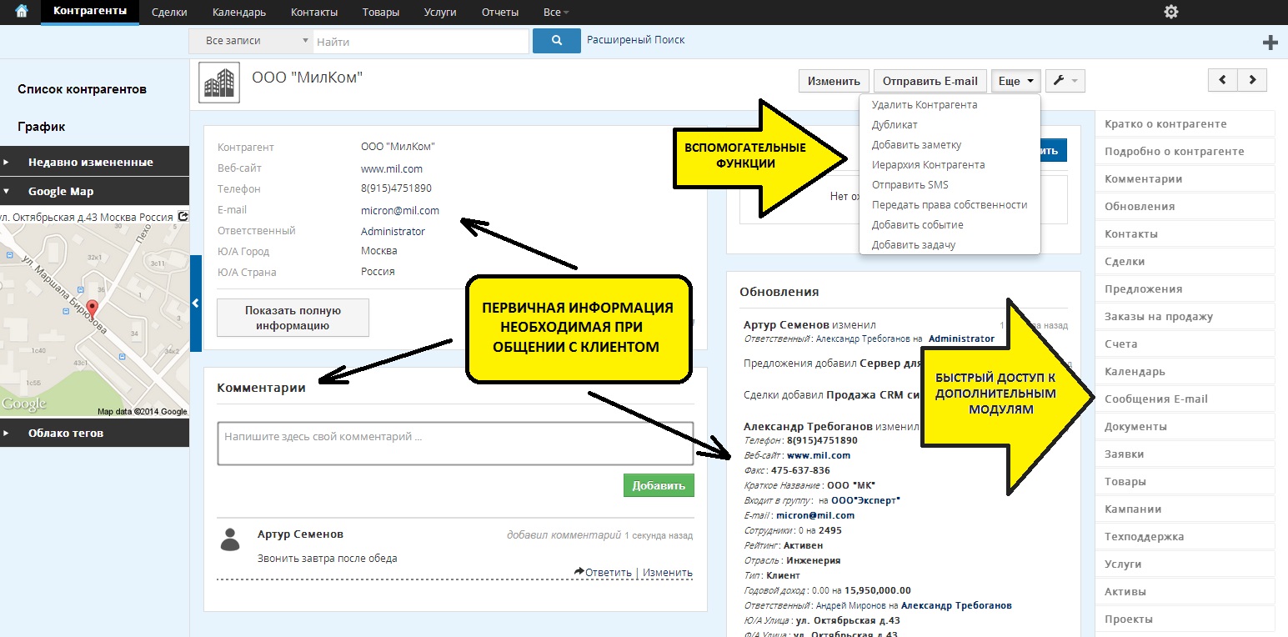This screenshot has width=1288, height=637.
Task: Collapse the Google Map section
Action: pyautogui.click(x=94, y=191)
